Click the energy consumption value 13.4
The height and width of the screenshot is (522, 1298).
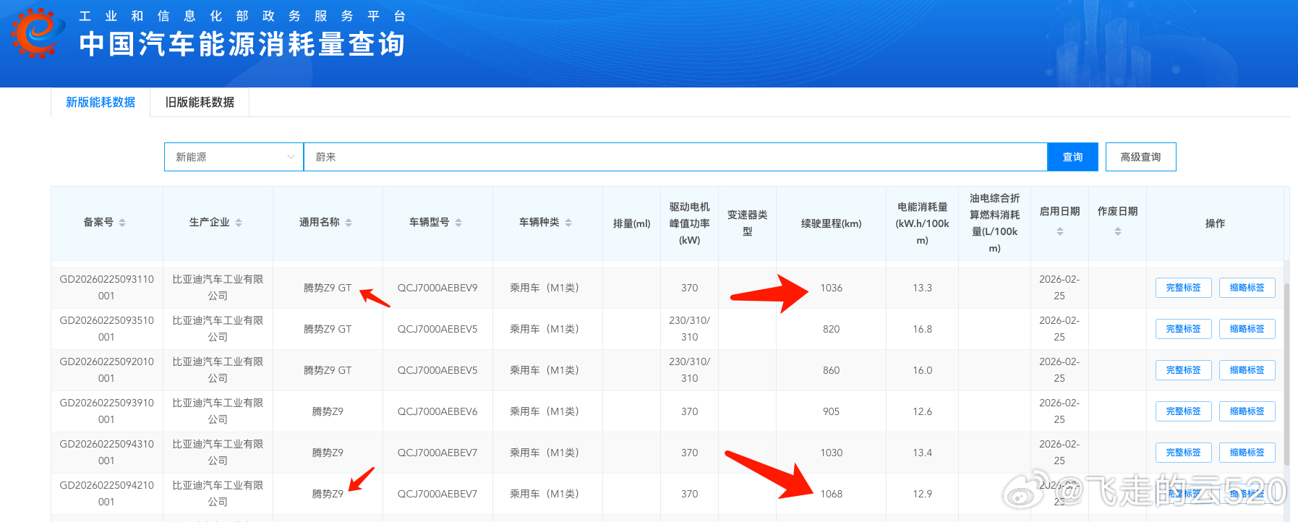coord(922,453)
